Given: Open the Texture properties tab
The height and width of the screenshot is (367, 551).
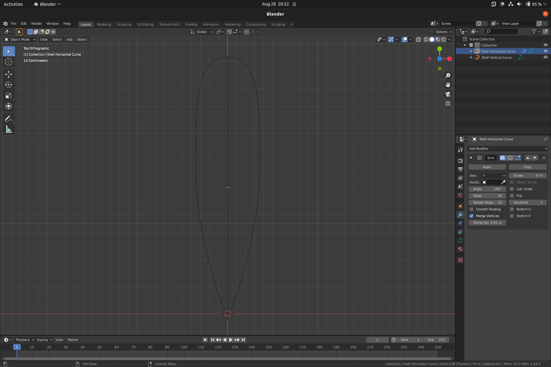Looking at the screenshot, I should click(460, 260).
